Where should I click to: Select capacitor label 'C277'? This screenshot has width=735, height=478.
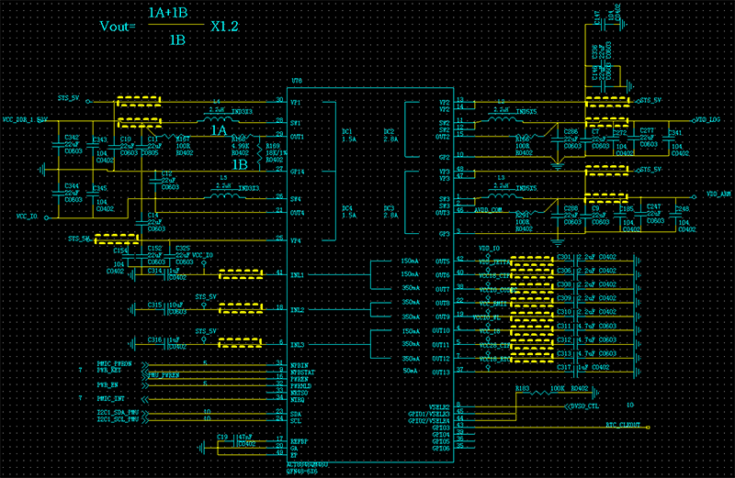tap(647, 130)
